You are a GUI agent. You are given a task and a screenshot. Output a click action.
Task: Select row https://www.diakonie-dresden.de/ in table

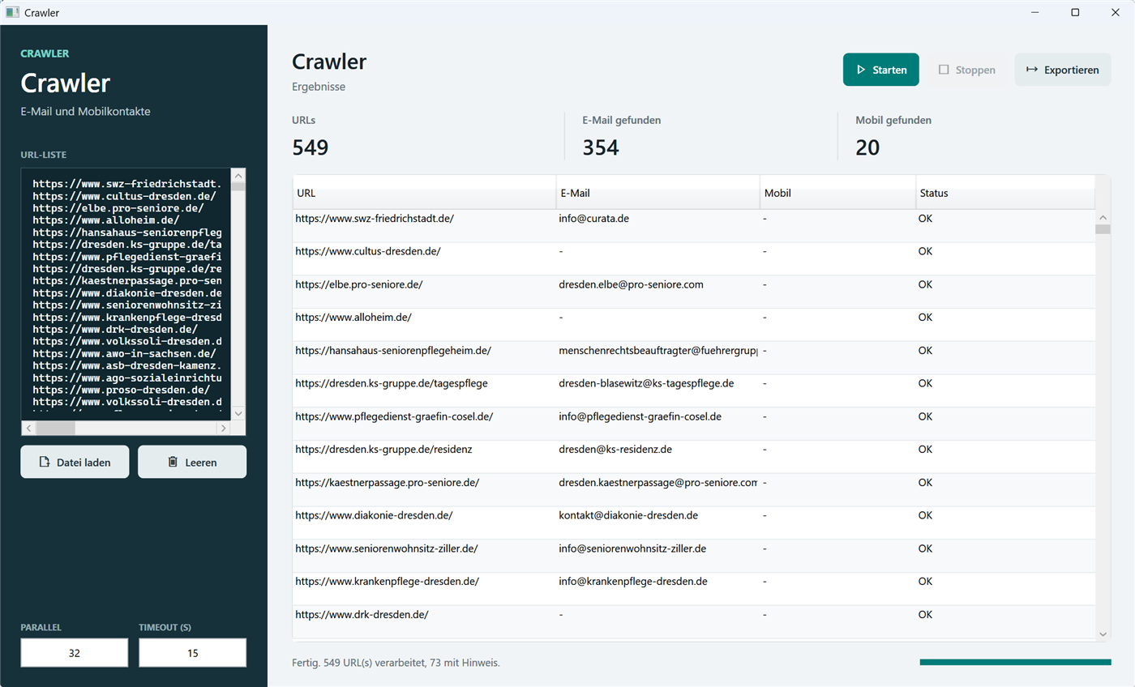click(693, 523)
